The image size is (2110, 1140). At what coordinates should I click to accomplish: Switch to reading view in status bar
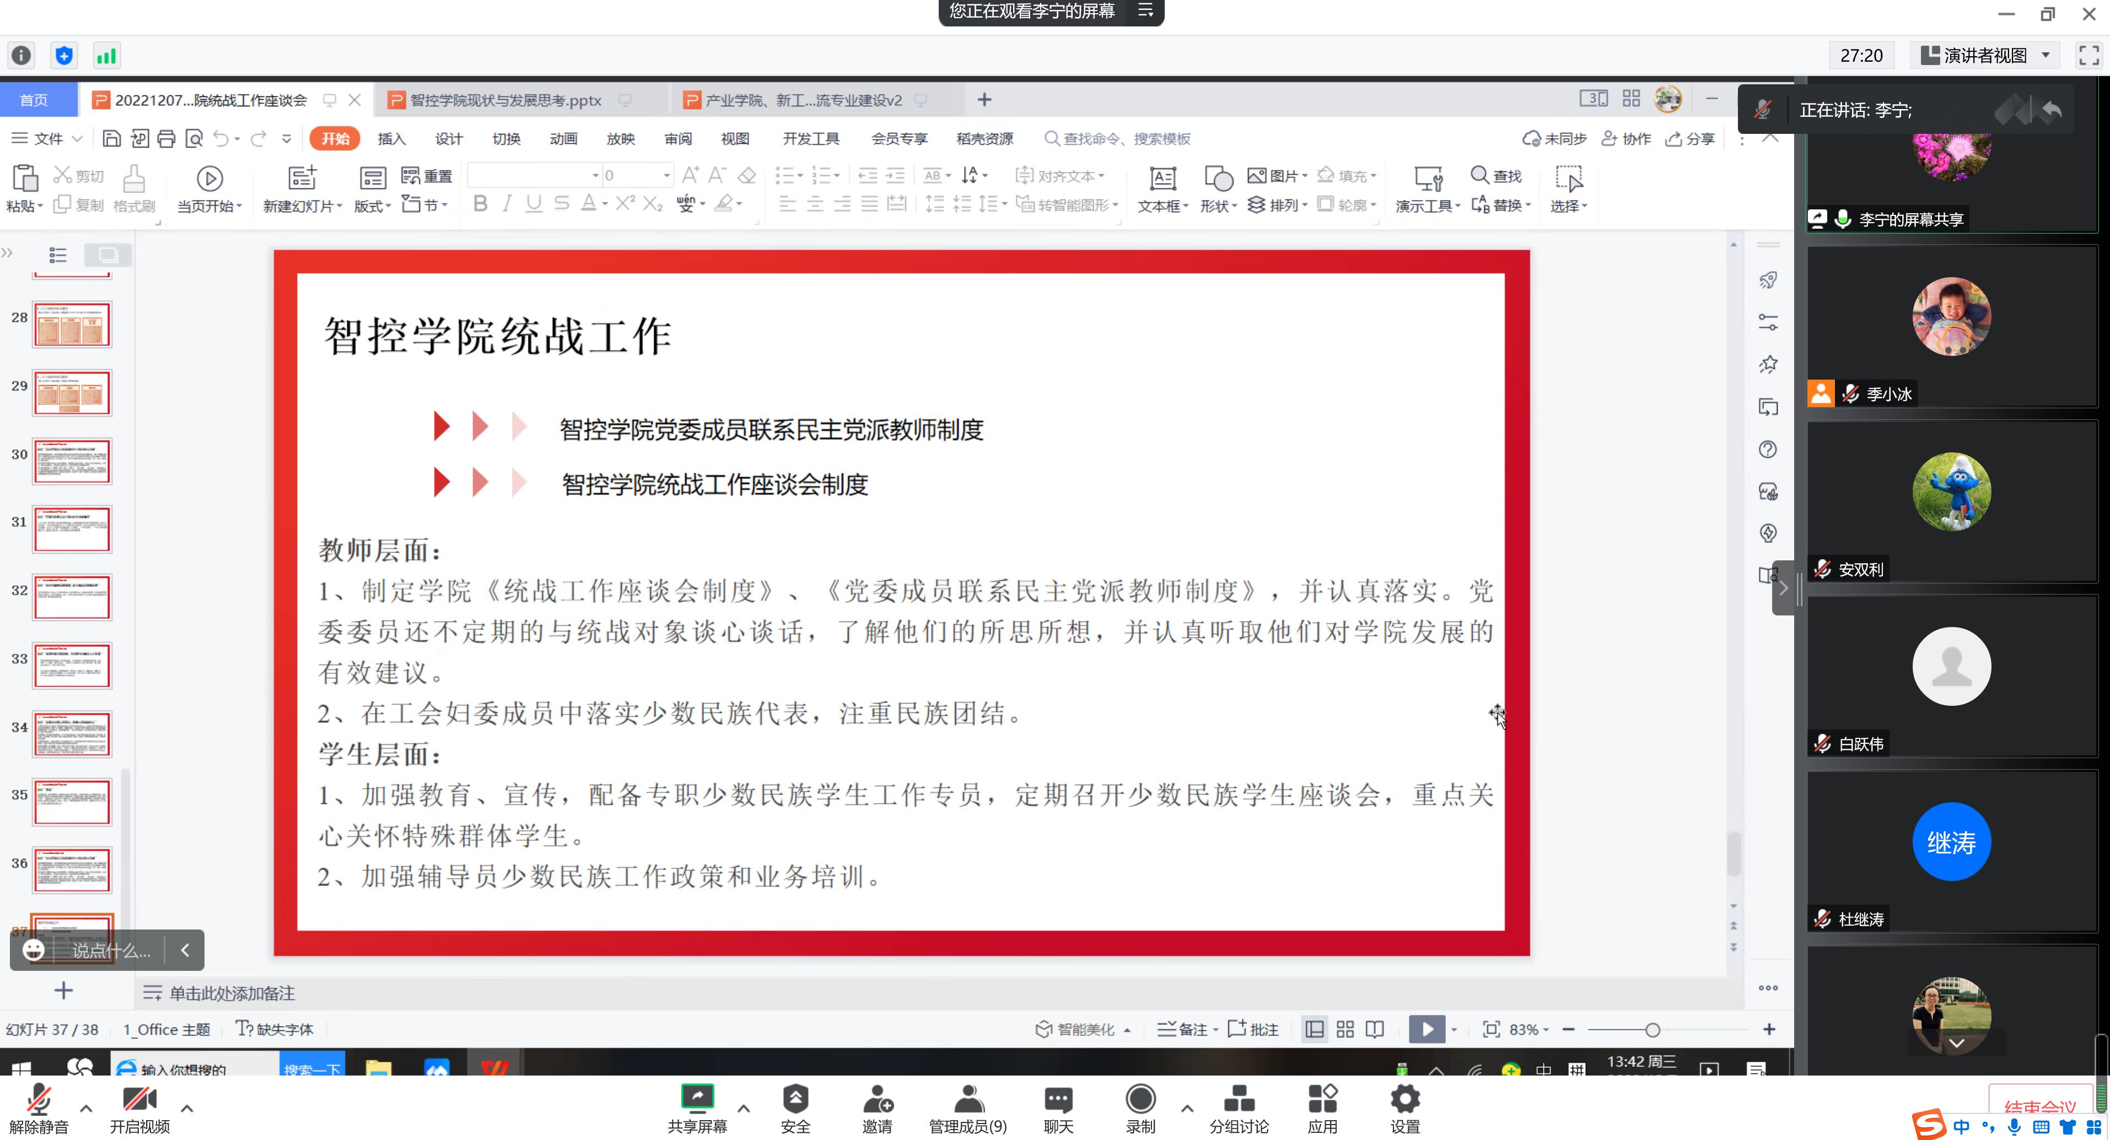(x=1375, y=1029)
